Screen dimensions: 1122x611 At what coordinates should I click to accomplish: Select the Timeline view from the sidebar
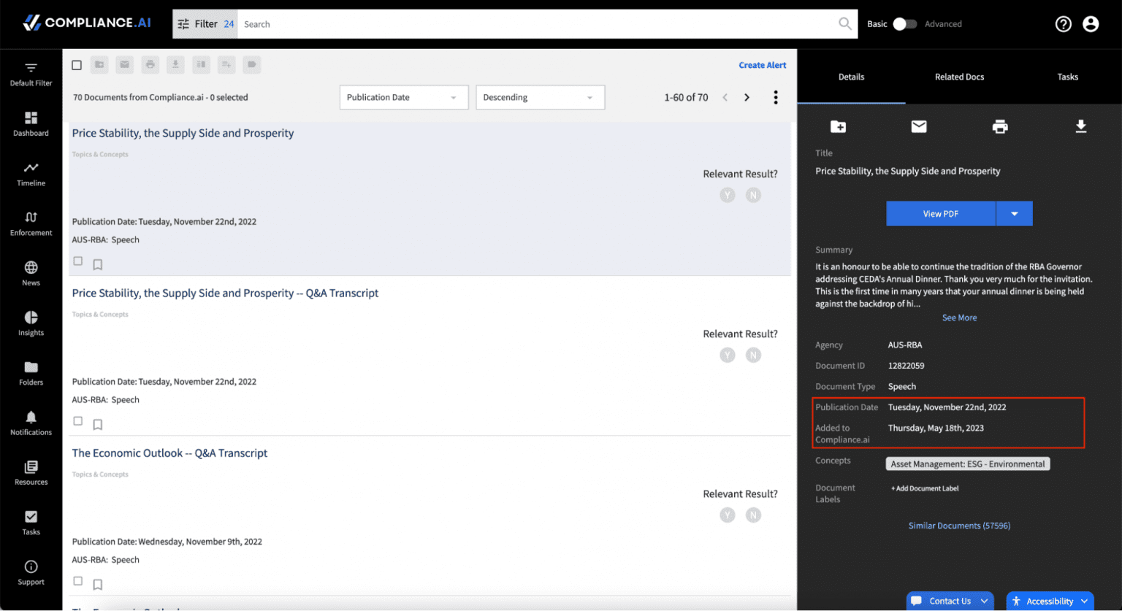31,174
